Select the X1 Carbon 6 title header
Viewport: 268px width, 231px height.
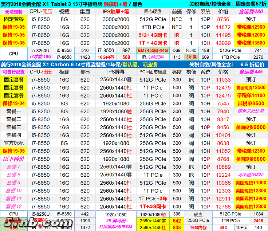(x=73, y=64)
